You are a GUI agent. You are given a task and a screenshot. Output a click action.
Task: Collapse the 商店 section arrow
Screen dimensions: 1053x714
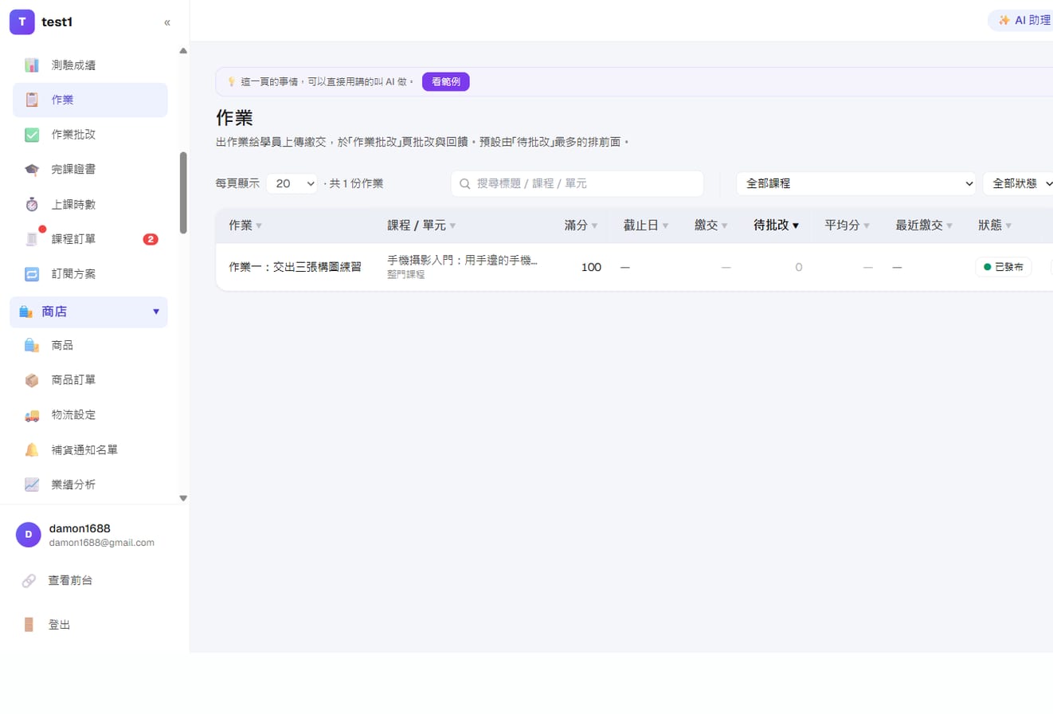click(156, 312)
